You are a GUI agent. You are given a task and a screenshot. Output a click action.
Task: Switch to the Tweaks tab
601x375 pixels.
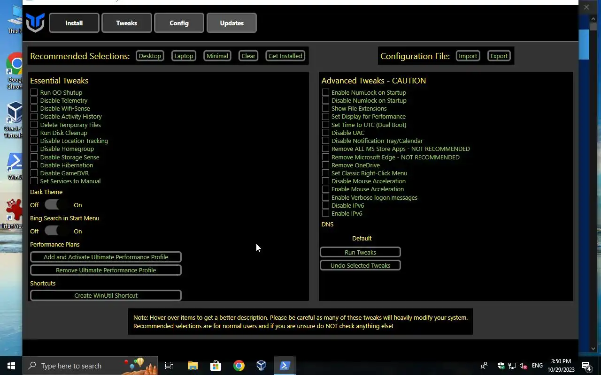click(127, 23)
